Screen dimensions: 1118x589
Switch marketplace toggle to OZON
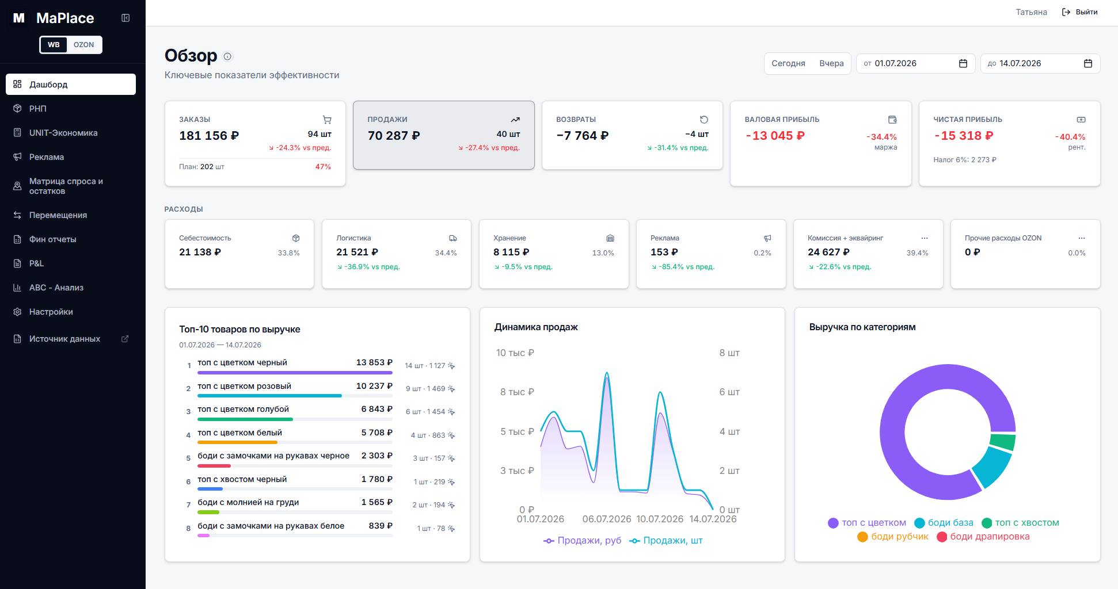[83, 45]
